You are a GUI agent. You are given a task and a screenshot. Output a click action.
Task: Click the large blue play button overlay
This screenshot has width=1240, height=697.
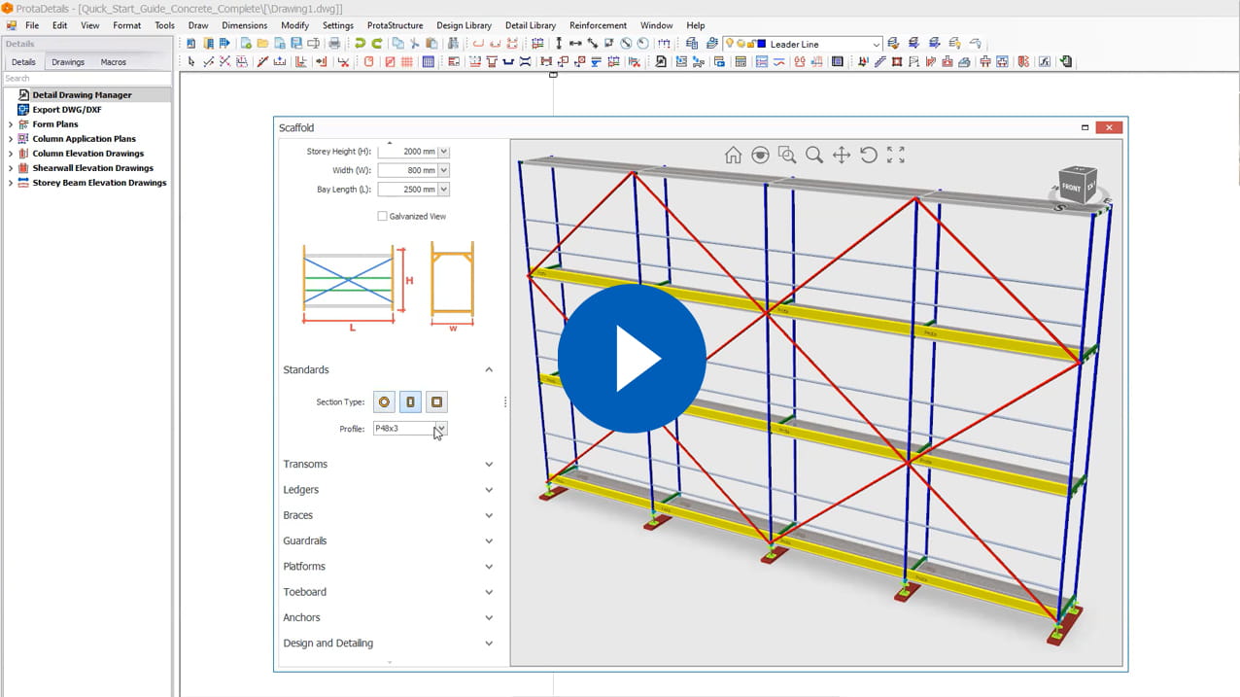(632, 358)
